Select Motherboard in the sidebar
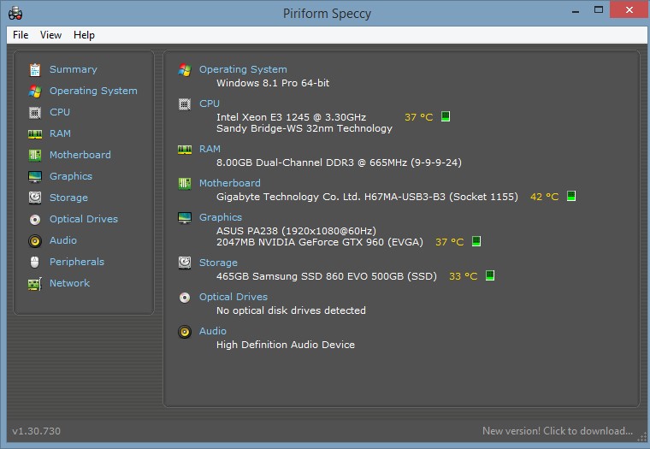Viewport: 650px width, 449px height. 80,155
